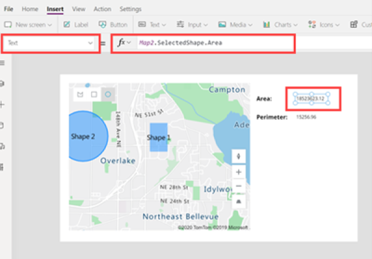Select the Area value label 18523623.12
The height and width of the screenshot is (259, 372).
click(311, 99)
